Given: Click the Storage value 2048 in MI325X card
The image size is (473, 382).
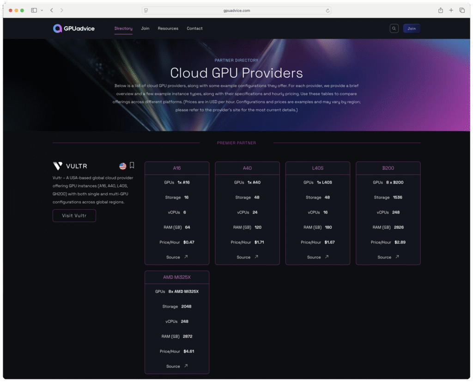Looking at the screenshot, I should pyautogui.click(x=187, y=307).
